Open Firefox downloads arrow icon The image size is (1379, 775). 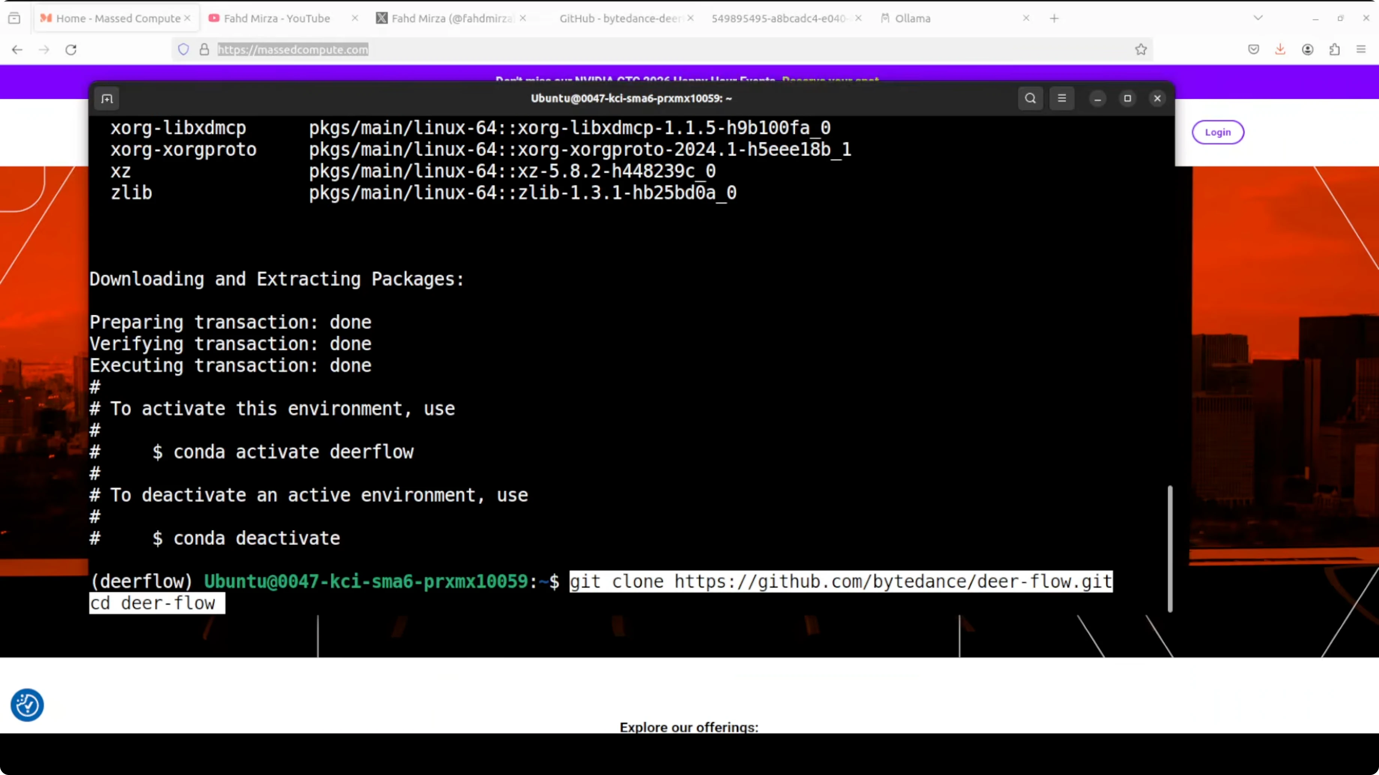point(1280,50)
